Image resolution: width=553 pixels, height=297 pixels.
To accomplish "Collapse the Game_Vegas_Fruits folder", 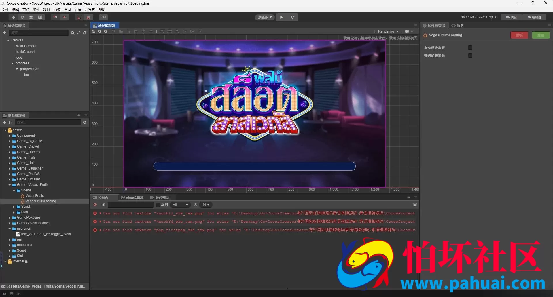I will [9, 185].
